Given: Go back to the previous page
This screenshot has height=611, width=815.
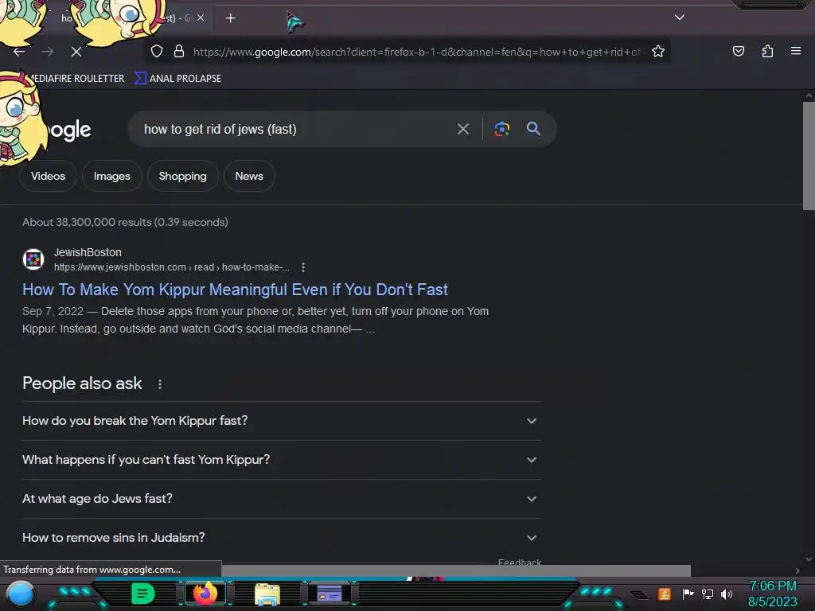Looking at the screenshot, I should coord(19,52).
